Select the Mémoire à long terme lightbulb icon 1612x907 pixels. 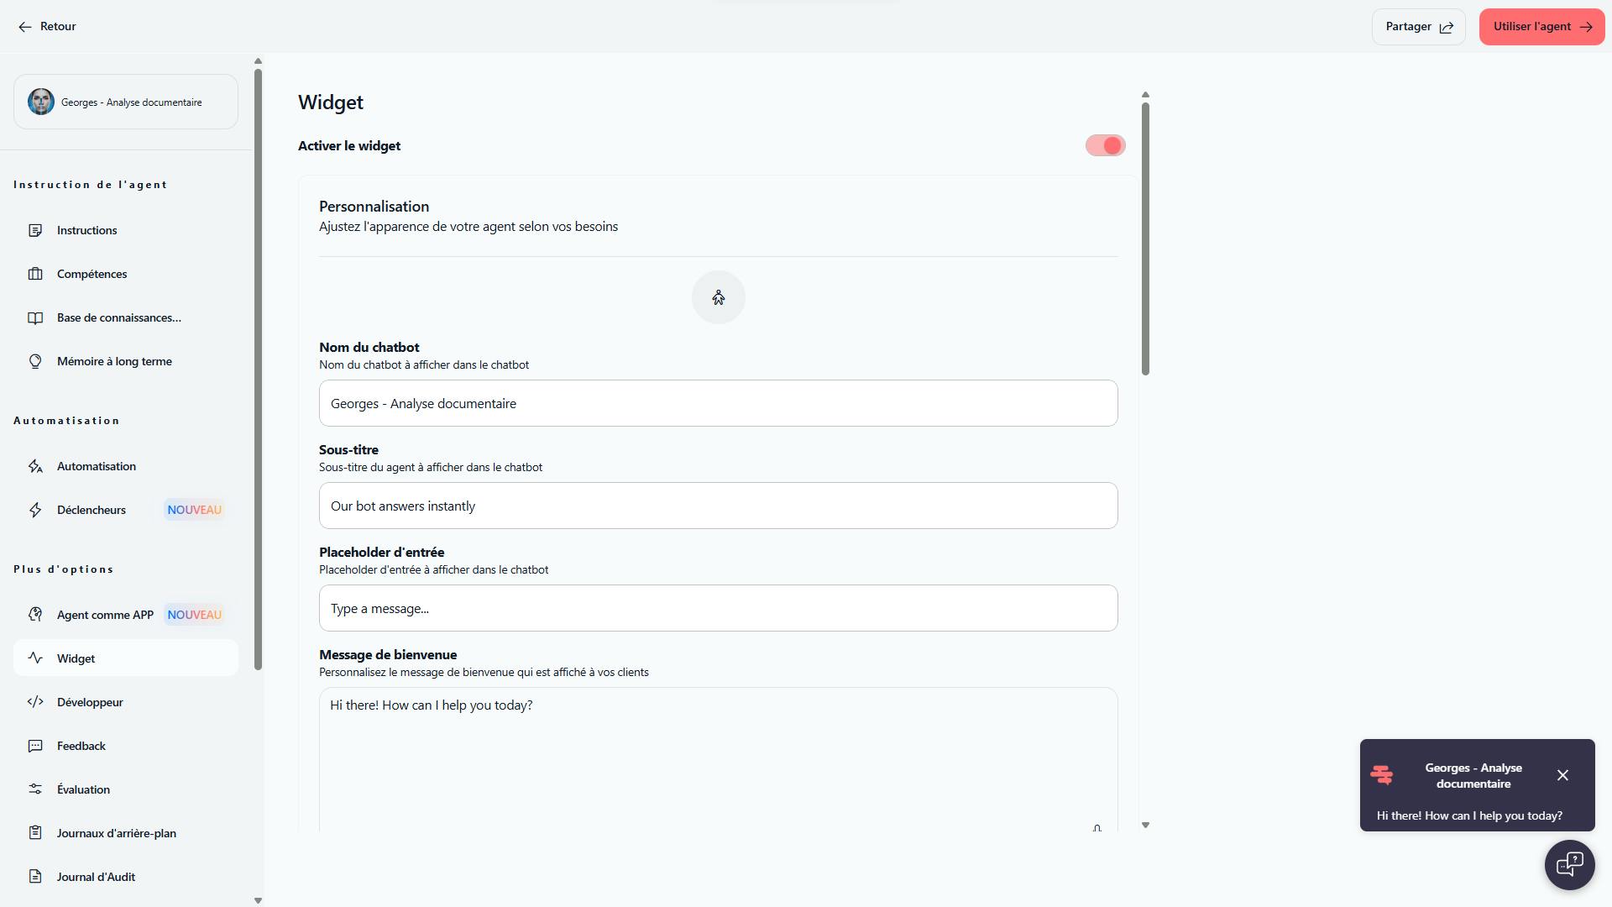point(35,361)
